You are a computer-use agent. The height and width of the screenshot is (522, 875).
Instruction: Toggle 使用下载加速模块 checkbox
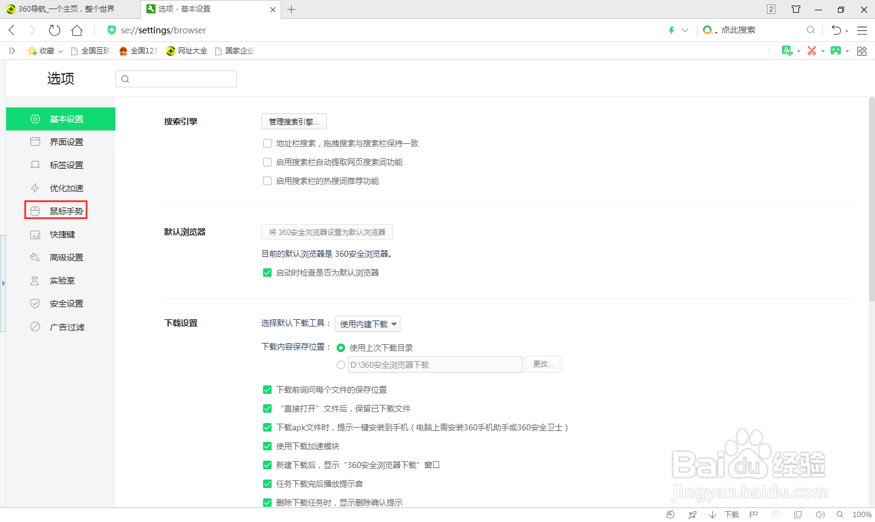(267, 446)
